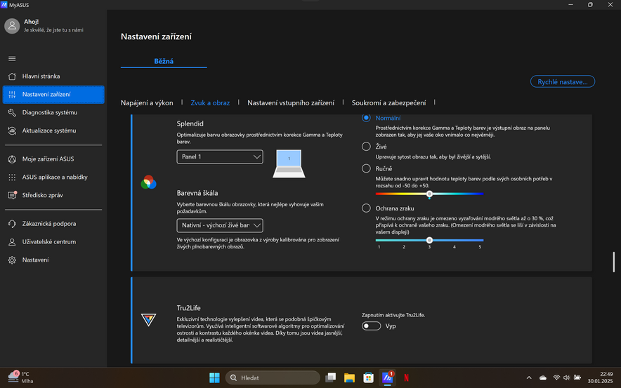Open the weather widget showing Mlha
Image resolution: width=621 pixels, height=388 pixels.
point(20,377)
